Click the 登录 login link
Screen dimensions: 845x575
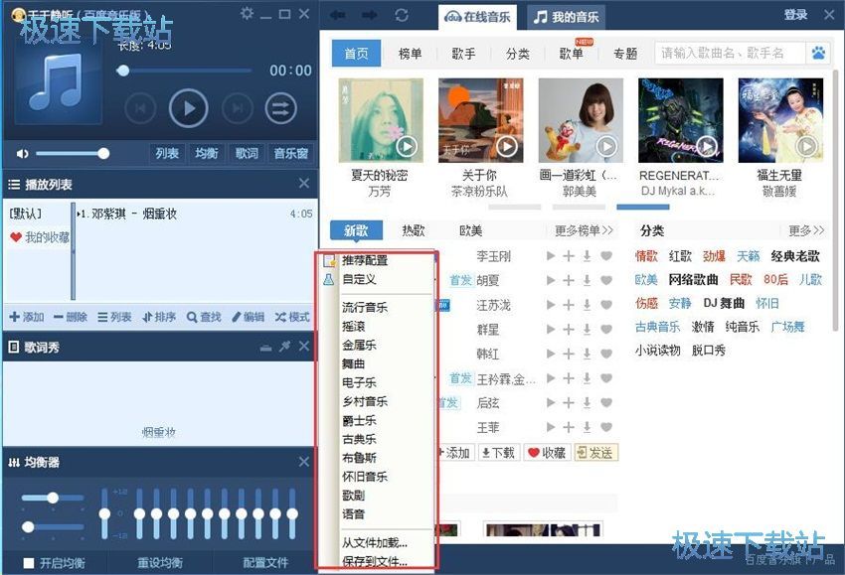coord(796,15)
